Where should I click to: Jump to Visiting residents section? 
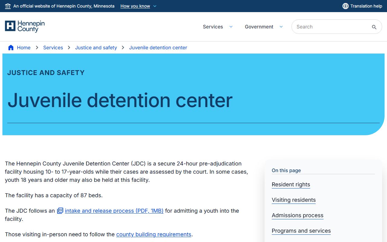click(x=294, y=200)
